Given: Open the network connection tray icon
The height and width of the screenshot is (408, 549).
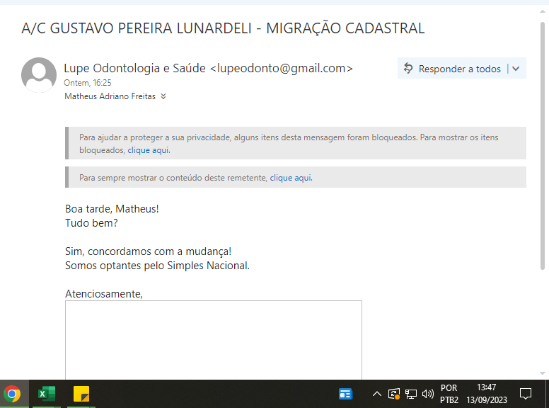Looking at the screenshot, I should click(x=411, y=394).
